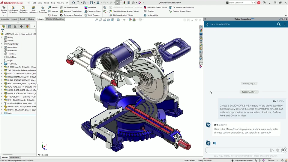Expand the Annotations node
Viewport: 288px width, 162px height.
2,47
